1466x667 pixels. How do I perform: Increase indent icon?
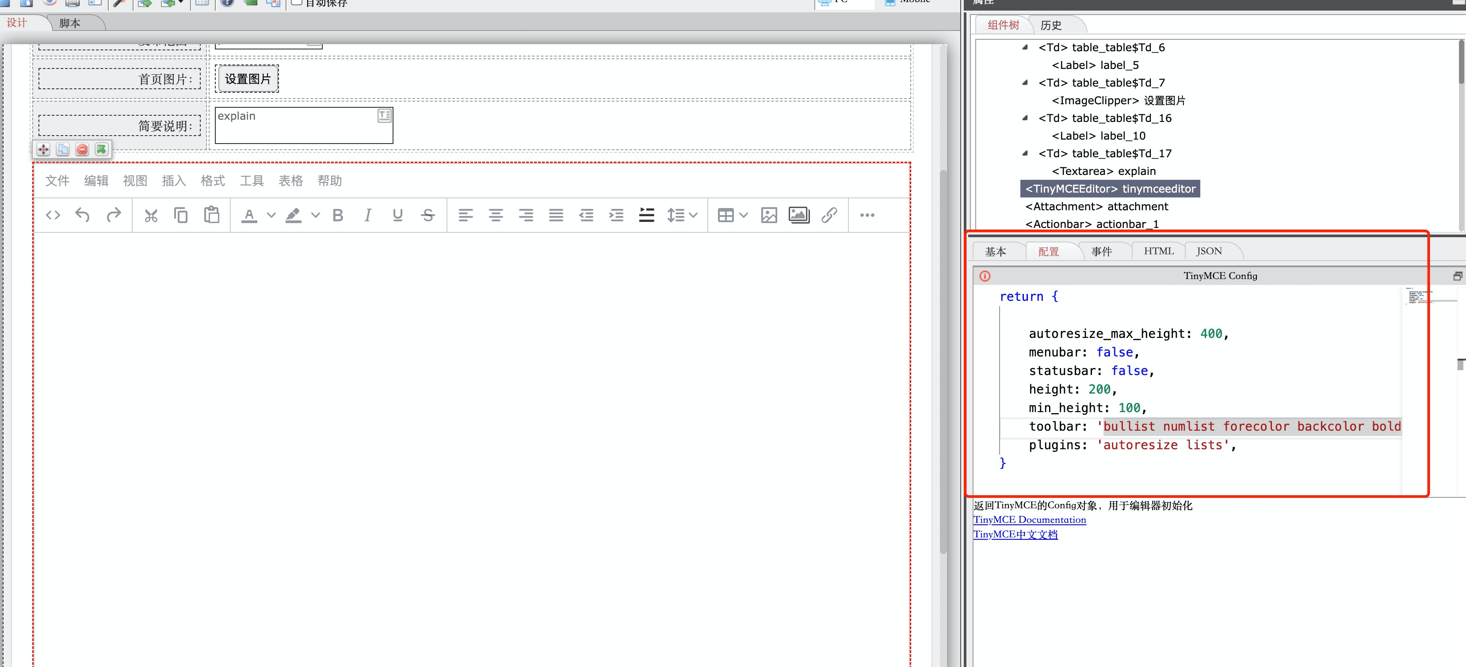pos(616,215)
